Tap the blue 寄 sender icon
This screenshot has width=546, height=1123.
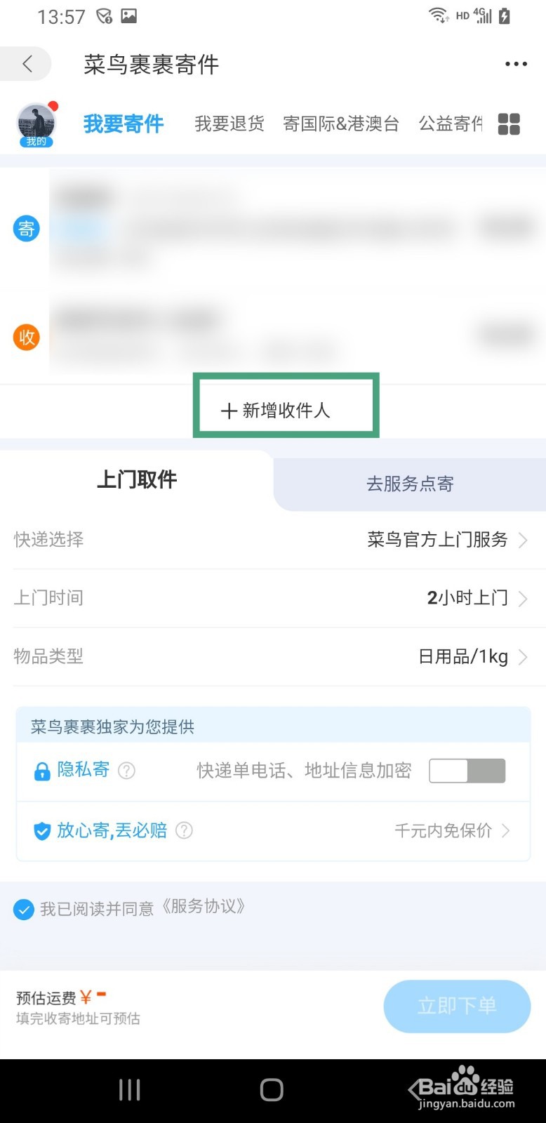click(x=27, y=229)
